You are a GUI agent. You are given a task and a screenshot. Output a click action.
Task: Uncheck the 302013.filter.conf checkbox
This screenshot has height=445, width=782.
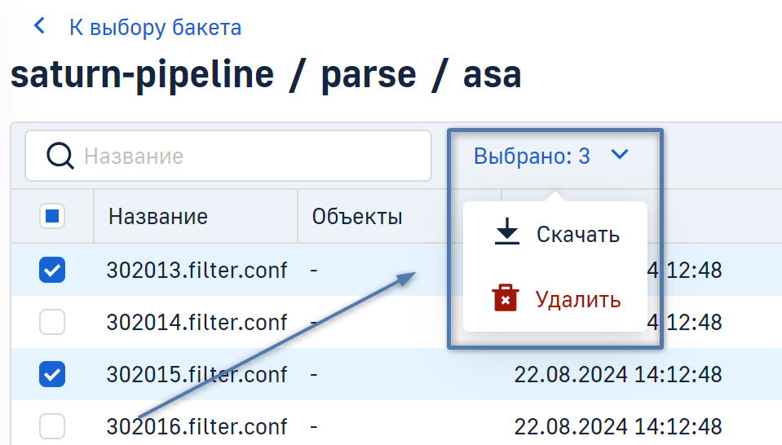pyautogui.click(x=52, y=271)
